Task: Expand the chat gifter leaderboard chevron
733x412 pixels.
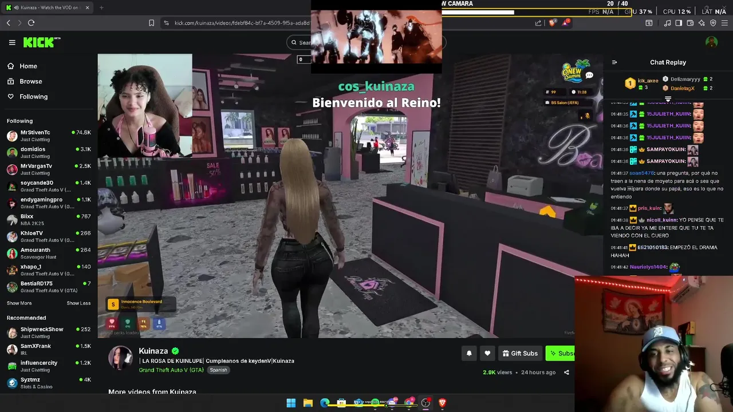Action: pyautogui.click(x=668, y=99)
